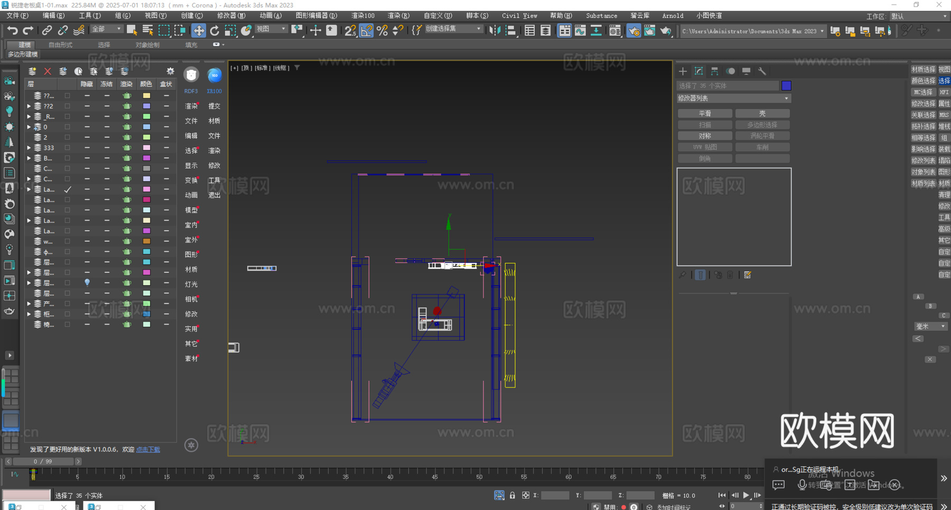Toggle checkbox of layer 0

(67, 127)
